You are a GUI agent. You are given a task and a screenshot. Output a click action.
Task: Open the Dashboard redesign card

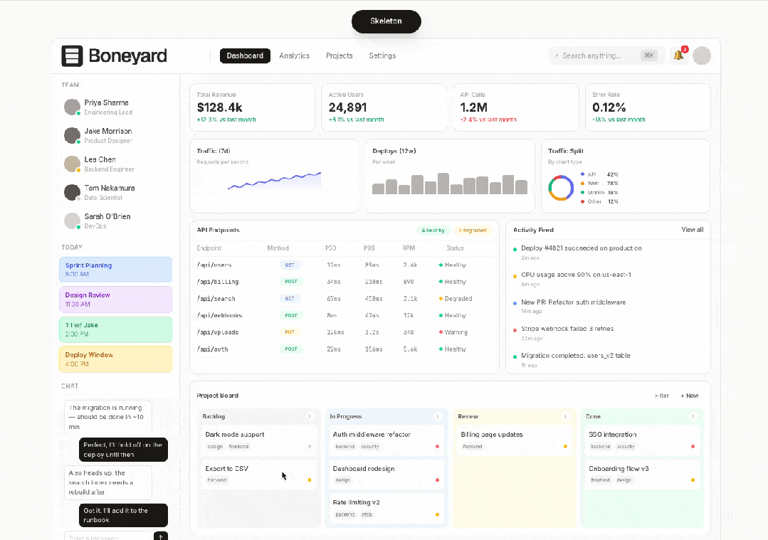coord(386,473)
